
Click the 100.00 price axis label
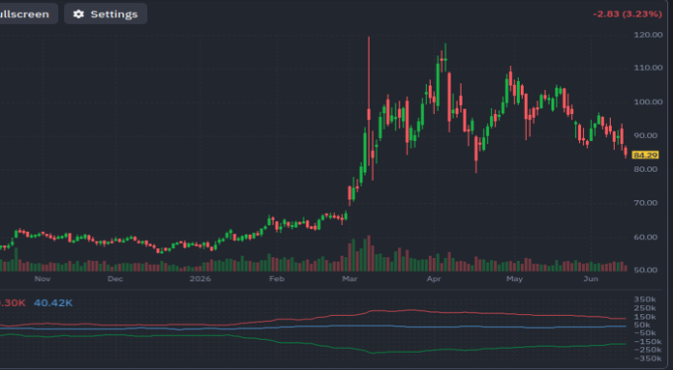(648, 102)
